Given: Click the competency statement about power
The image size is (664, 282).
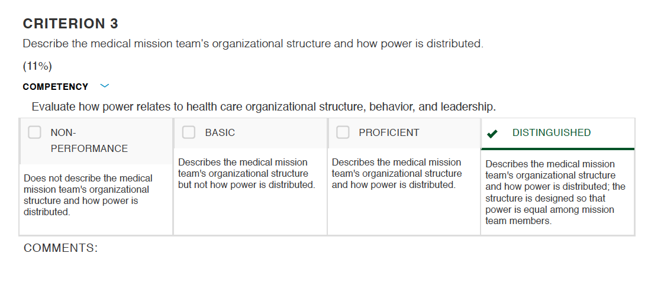Looking at the screenshot, I should (263, 106).
